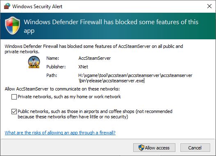This screenshot has width=216, height=156.
Task: Click the firewall icon in title bar
Action: (x=7, y=6)
